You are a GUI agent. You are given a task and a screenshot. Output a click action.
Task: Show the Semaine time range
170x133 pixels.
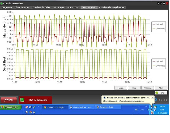pyautogui.click(x=148, y=88)
